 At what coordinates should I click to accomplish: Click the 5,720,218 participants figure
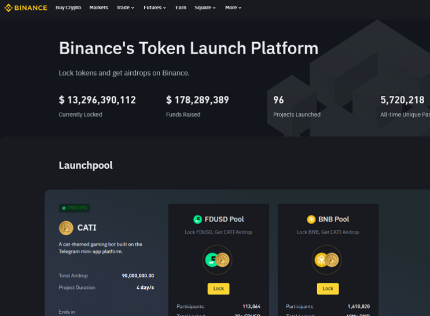[402, 100]
